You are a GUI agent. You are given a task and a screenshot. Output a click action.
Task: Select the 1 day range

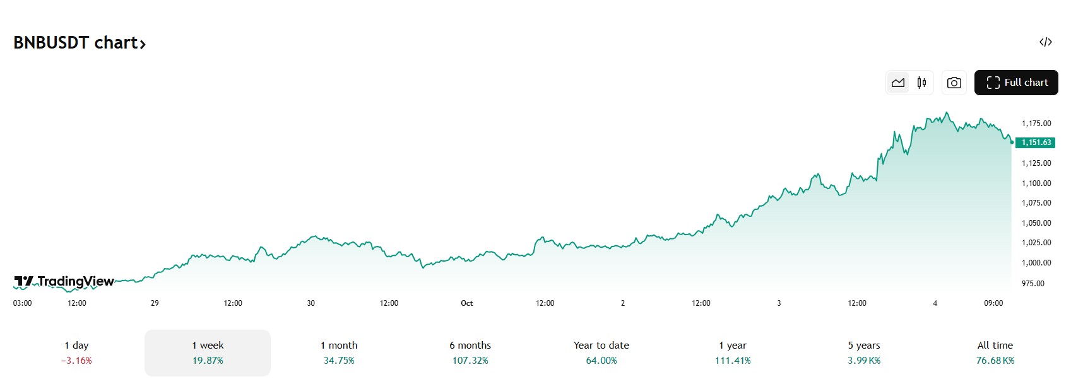tap(76, 352)
